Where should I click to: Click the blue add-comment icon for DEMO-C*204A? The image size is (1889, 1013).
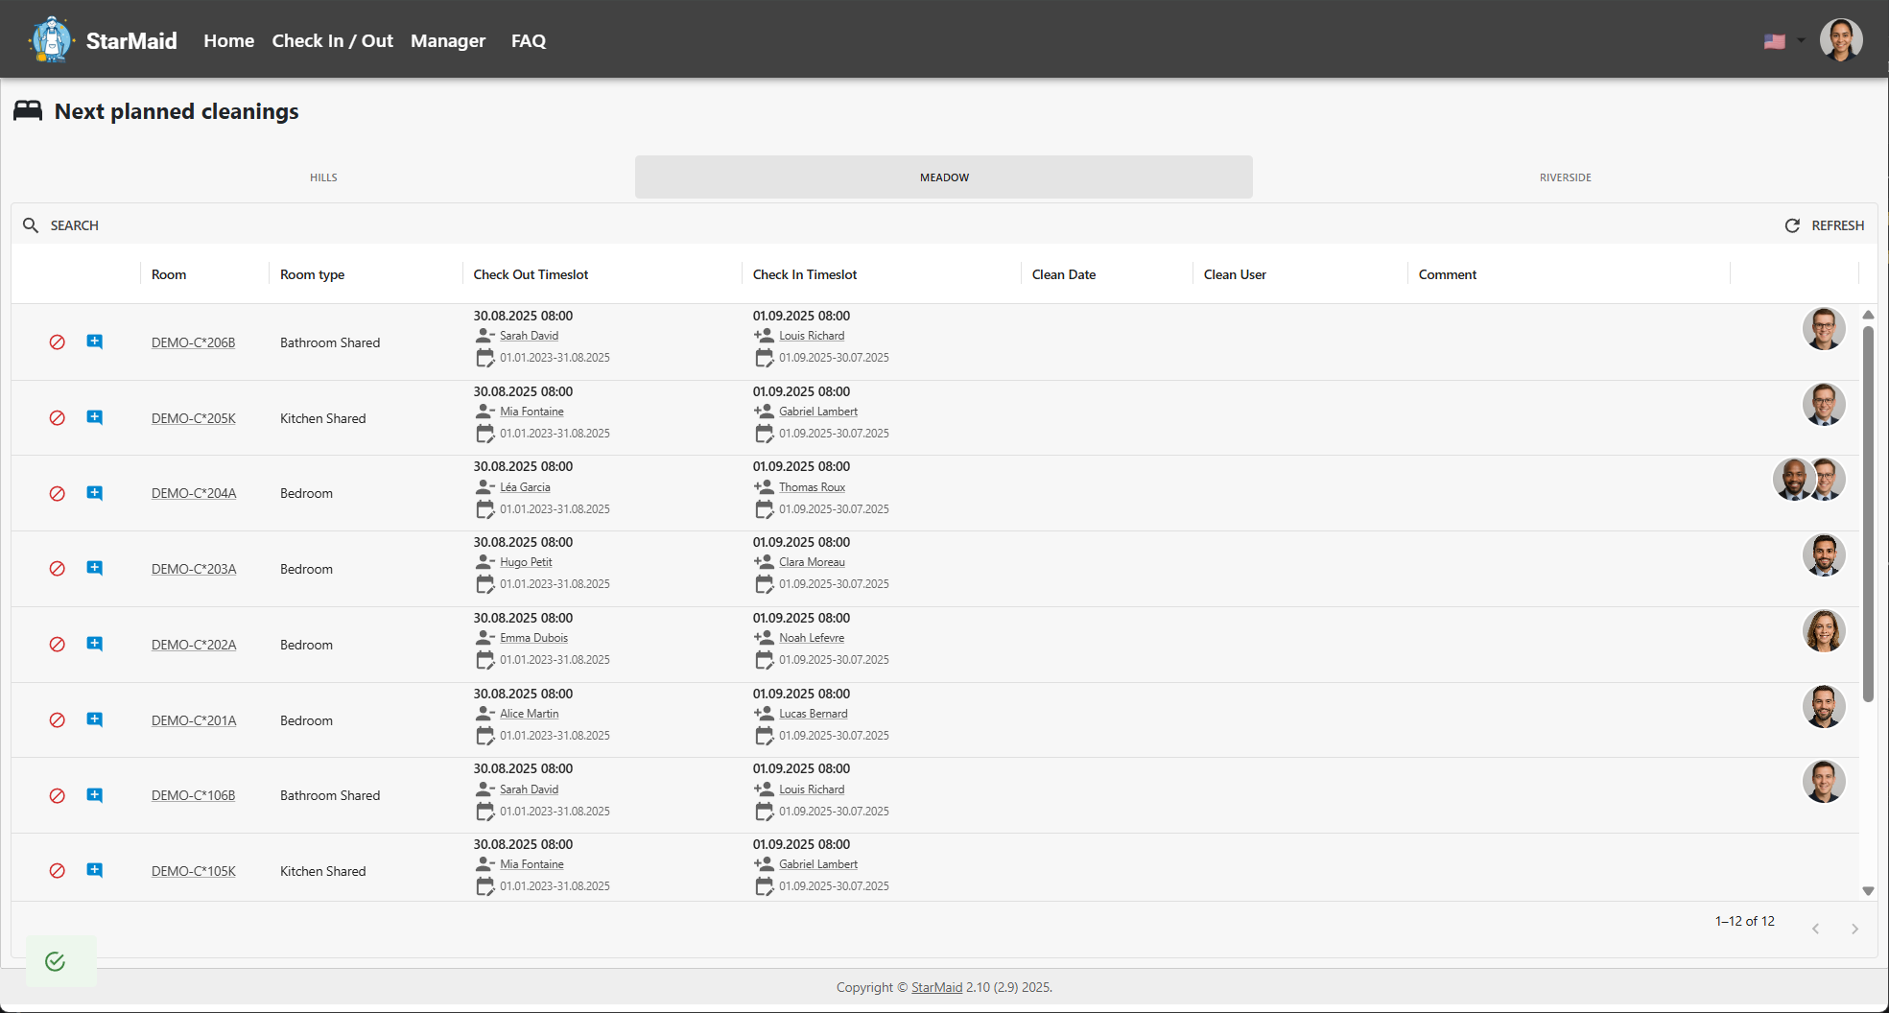click(x=95, y=493)
